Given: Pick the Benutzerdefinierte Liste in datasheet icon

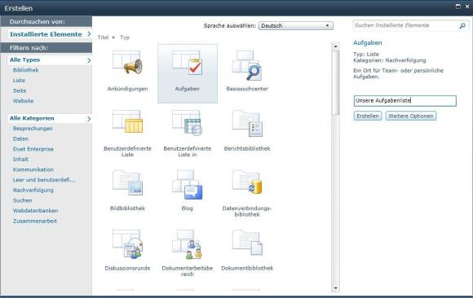Looking at the screenshot, I should (187, 122).
